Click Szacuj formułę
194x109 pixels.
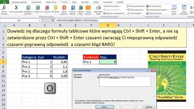(x=154, y=13)
